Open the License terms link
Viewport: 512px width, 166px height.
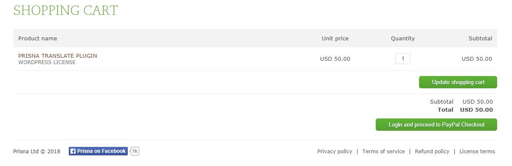(x=477, y=151)
